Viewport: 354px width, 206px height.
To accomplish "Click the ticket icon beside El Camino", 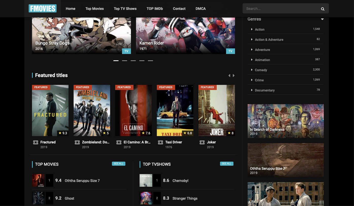I will 119,142.
